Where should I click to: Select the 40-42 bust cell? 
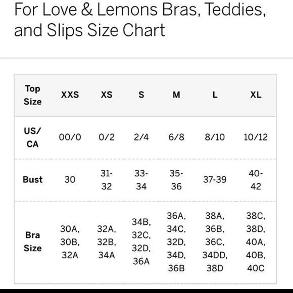point(256,180)
